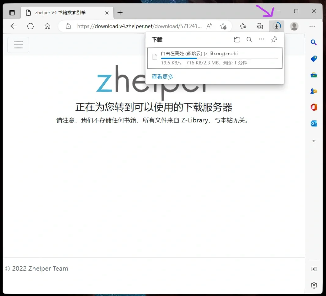Viewport: 326px width, 296px height.
Task: Add a site to sidebar plus
Action: tap(314, 141)
